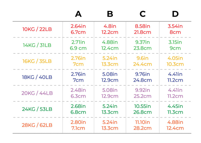Select the 14KG / 31LB row label
The width and height of the screenshot is (201, 143).
[37, 45]
